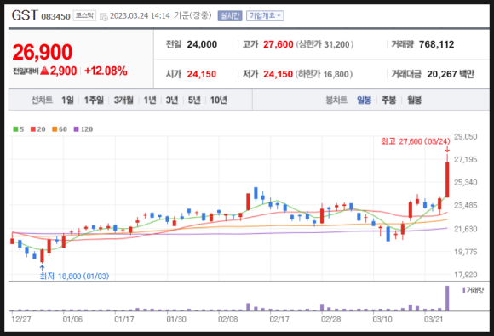
Task: Show the 3년 line chart
Action: [172, 100]
